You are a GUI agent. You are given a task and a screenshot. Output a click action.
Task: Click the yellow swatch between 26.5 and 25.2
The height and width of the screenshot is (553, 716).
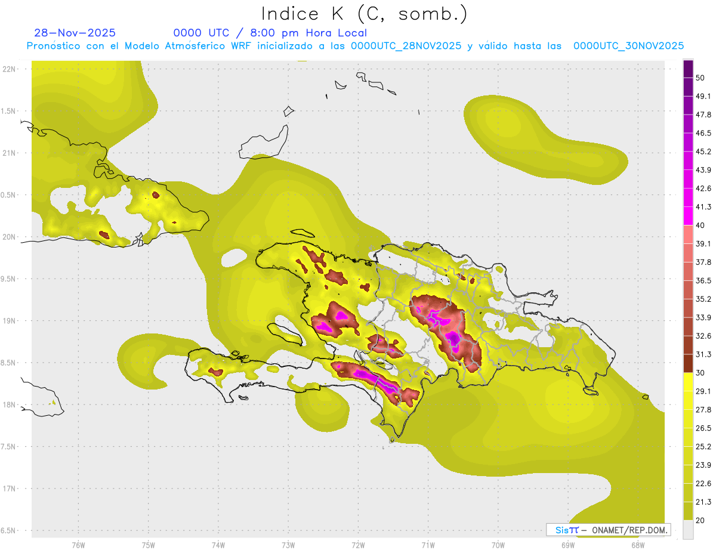point(688,437)
